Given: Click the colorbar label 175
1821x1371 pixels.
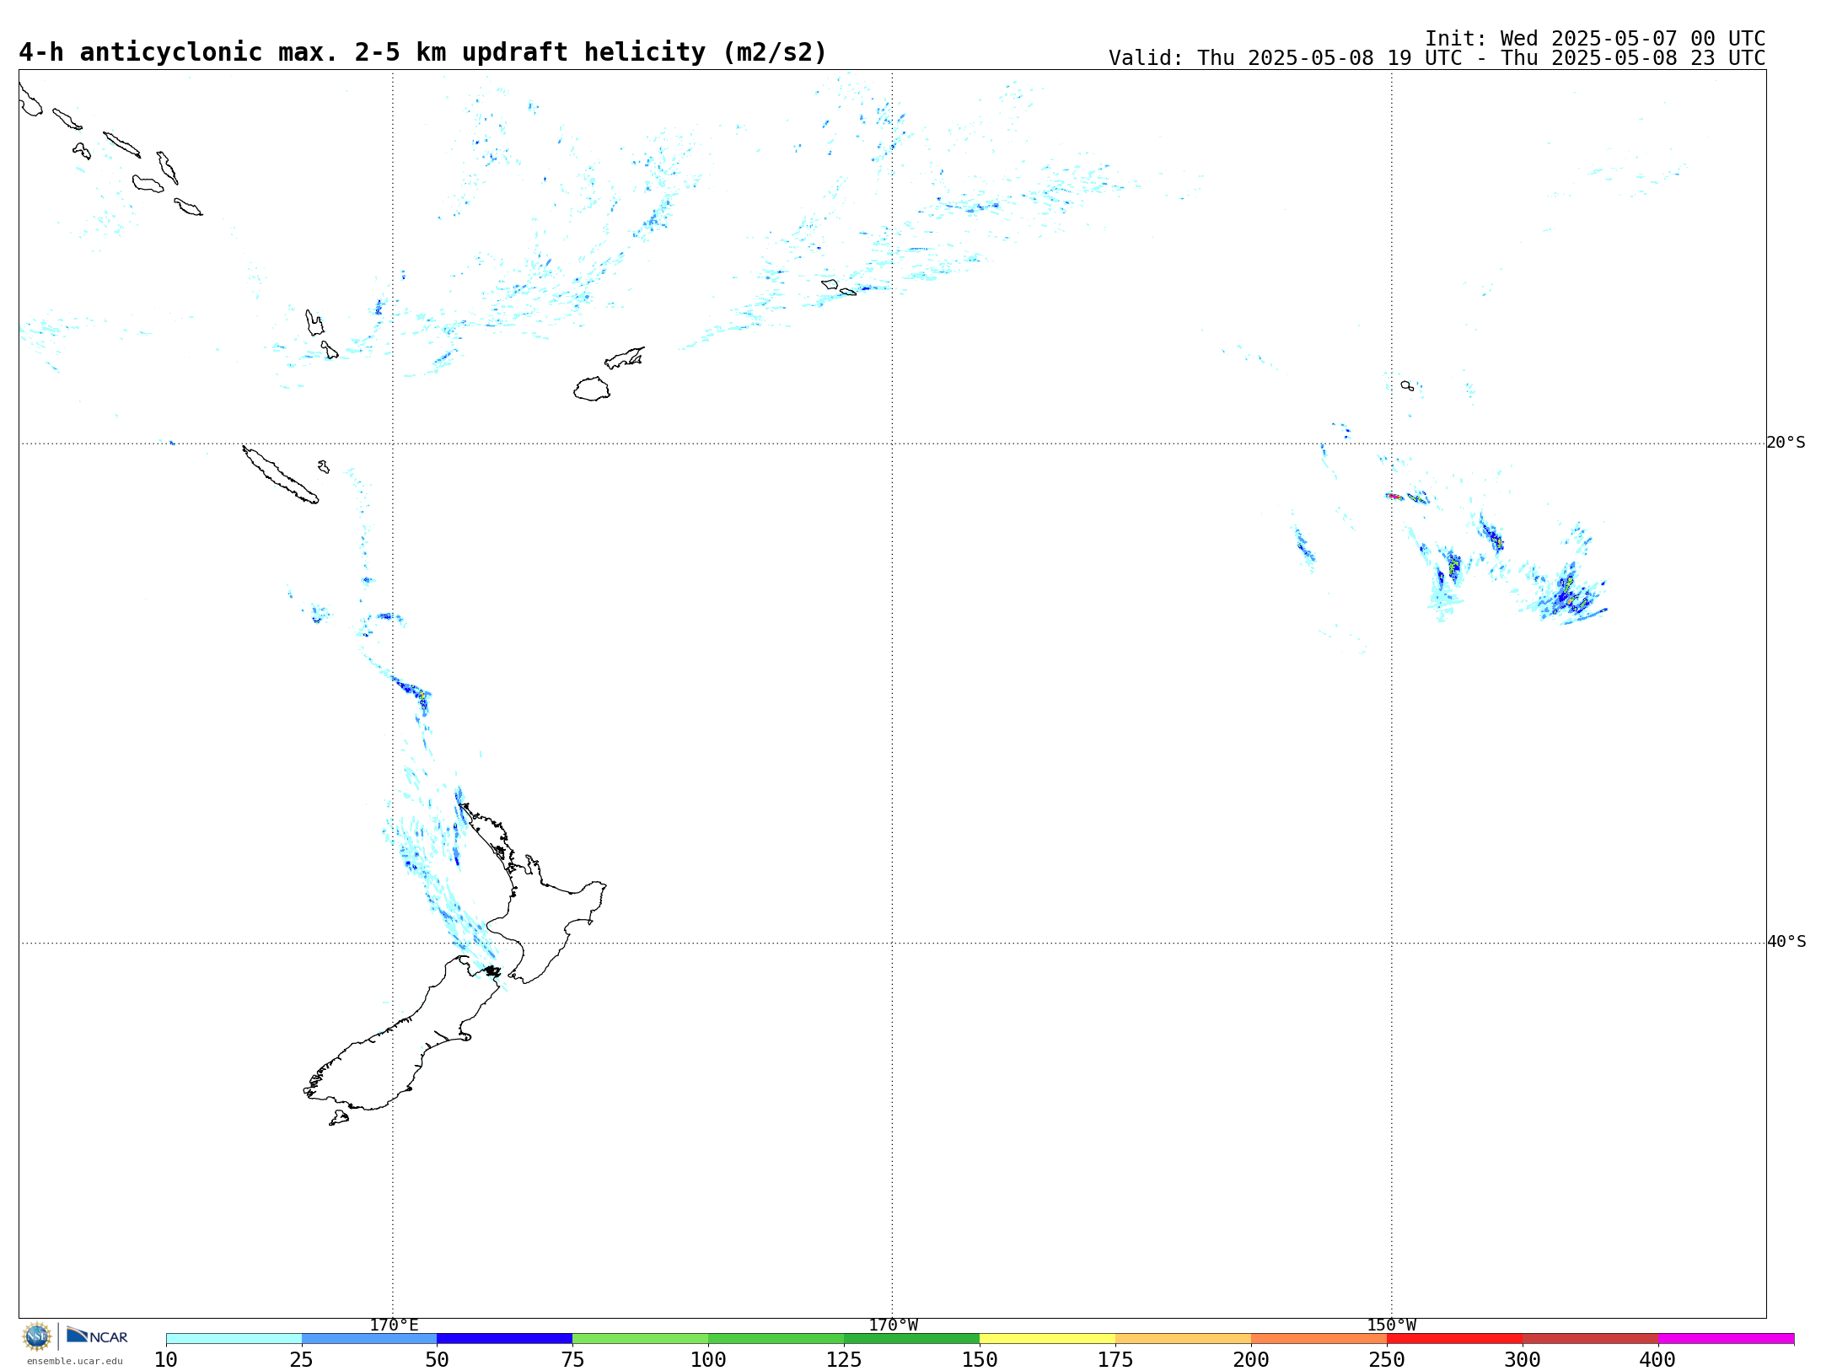Looking at the screenshot, I should (x=1115, y=1360).
